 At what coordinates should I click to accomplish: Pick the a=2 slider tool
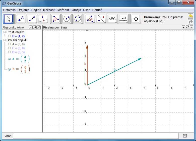tap(123, 19)
